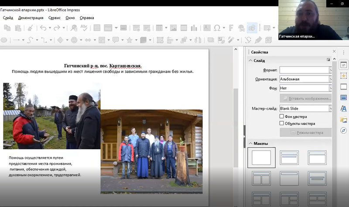Click the Вставить изображение button
Image resolution: width=349 pixels, height=207 pixels.
coord(306,98)
